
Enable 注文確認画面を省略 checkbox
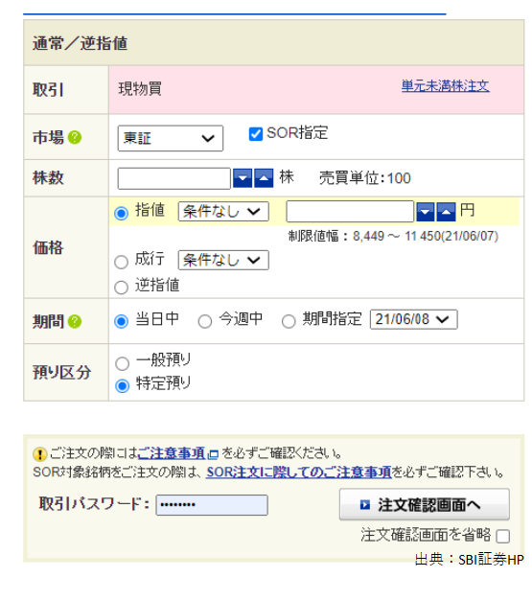pyautogui.click(x=503, y=536)
